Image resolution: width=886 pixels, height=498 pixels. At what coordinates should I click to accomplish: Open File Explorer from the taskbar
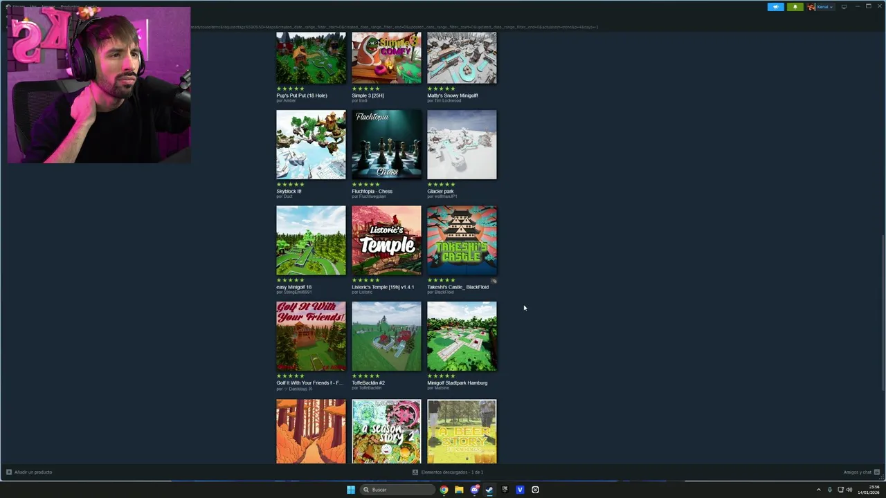(x=459, y=490)
